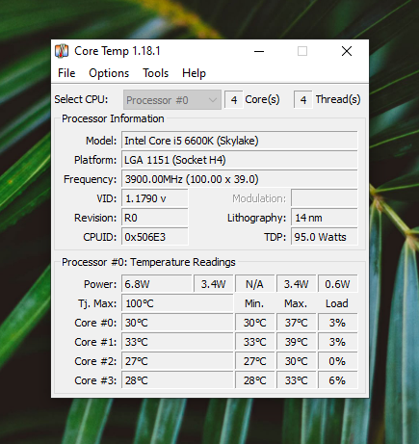Click the disabled maximize button

click(x=302, y=51)
